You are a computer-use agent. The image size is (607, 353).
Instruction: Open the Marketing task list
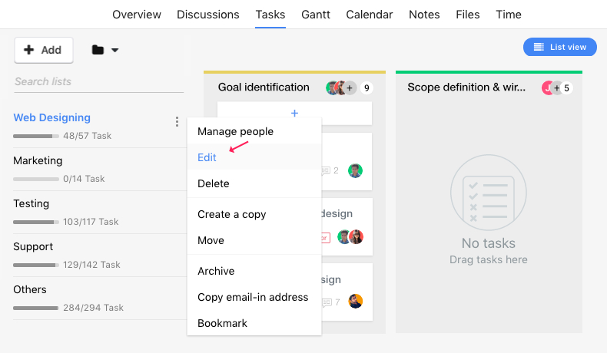38,160
